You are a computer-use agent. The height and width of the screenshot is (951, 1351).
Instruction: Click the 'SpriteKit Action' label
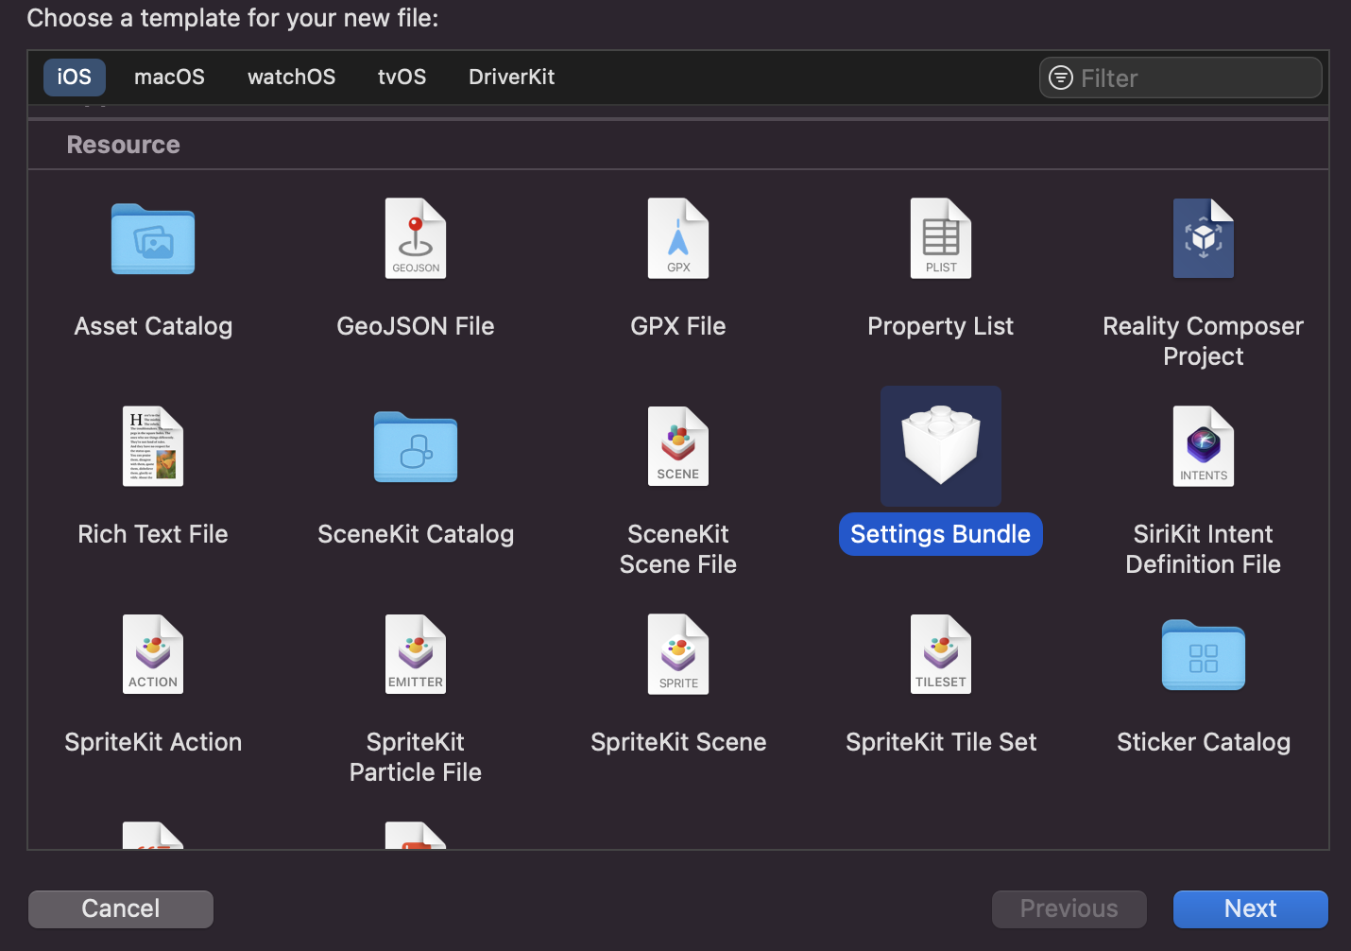tap(153, 742)
